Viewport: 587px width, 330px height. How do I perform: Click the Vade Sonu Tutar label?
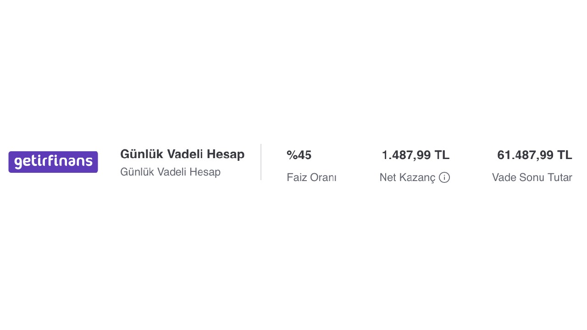(x=532, y=177)
